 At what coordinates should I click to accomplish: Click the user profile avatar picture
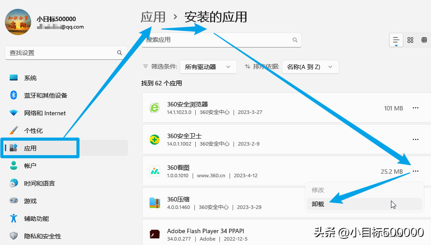pos(18,22)
